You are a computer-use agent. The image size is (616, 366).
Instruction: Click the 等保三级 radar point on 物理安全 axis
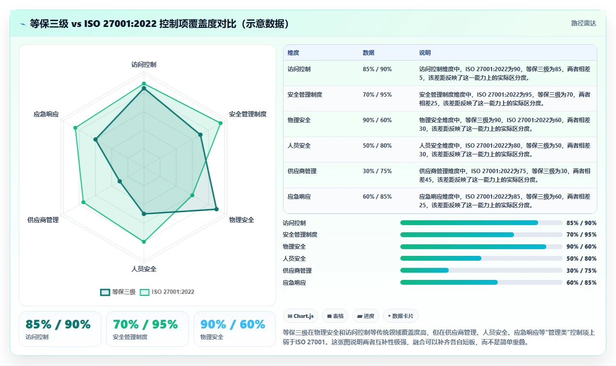tap(216, 209)
